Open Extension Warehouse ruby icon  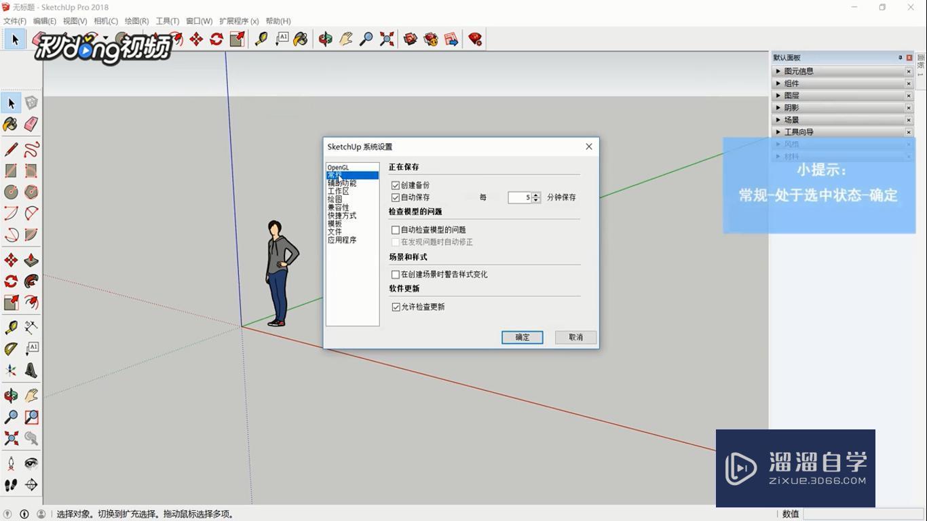tap(475, 39)
